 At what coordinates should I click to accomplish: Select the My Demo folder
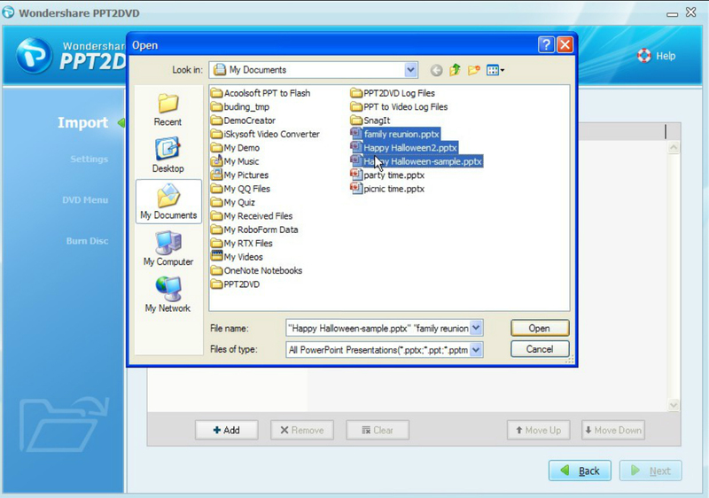pyautogui.click(x=236, y=148)
